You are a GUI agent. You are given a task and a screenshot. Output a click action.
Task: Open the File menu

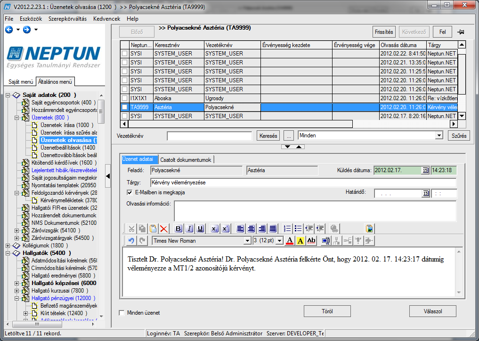tap(9, 19)
